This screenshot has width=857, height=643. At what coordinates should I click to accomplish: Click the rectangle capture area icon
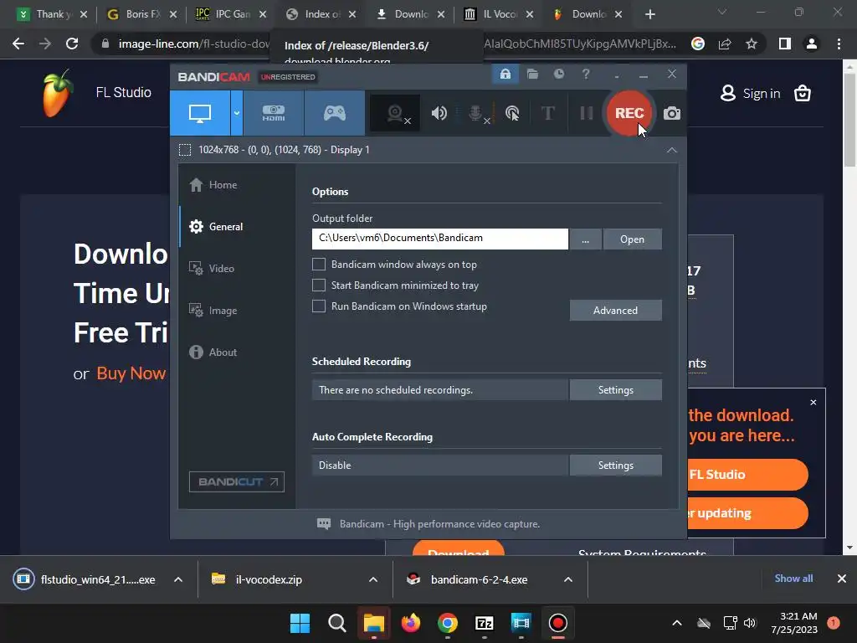185,150
